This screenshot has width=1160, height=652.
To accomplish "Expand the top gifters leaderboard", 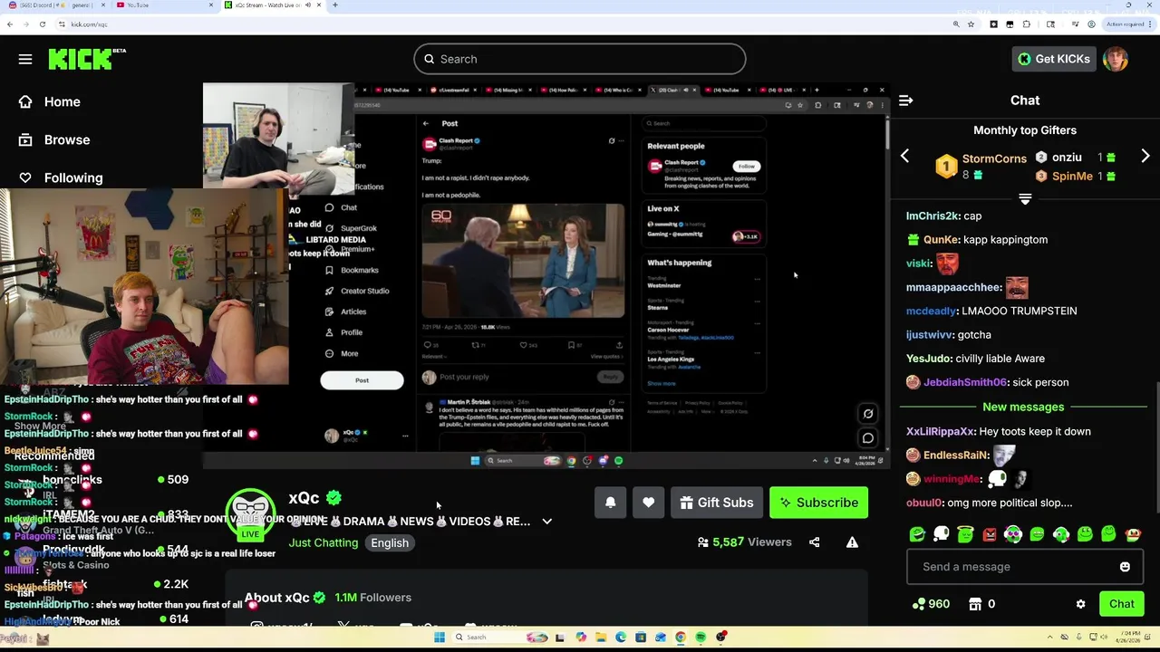I will click(1025, 199).
